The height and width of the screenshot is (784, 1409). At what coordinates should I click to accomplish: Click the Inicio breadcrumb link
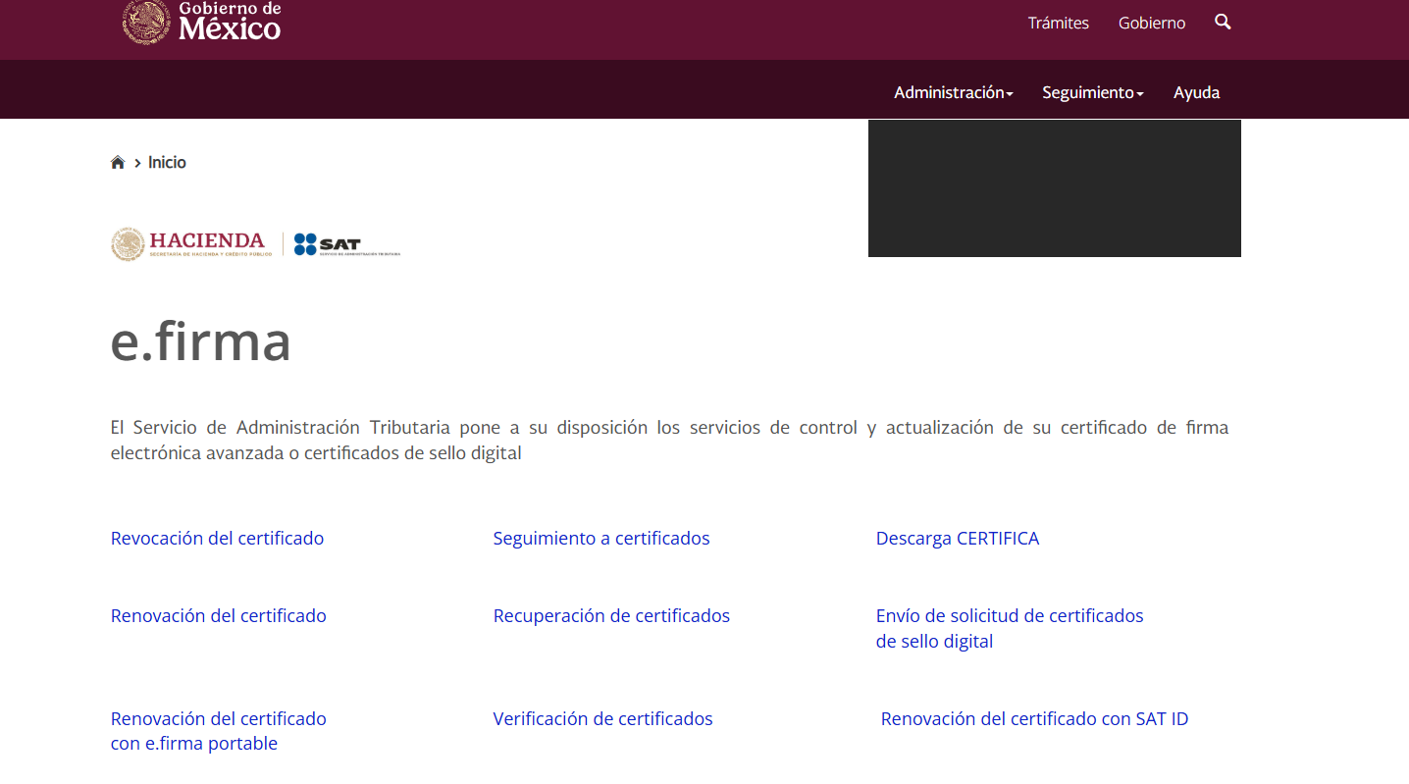(167, 162)
